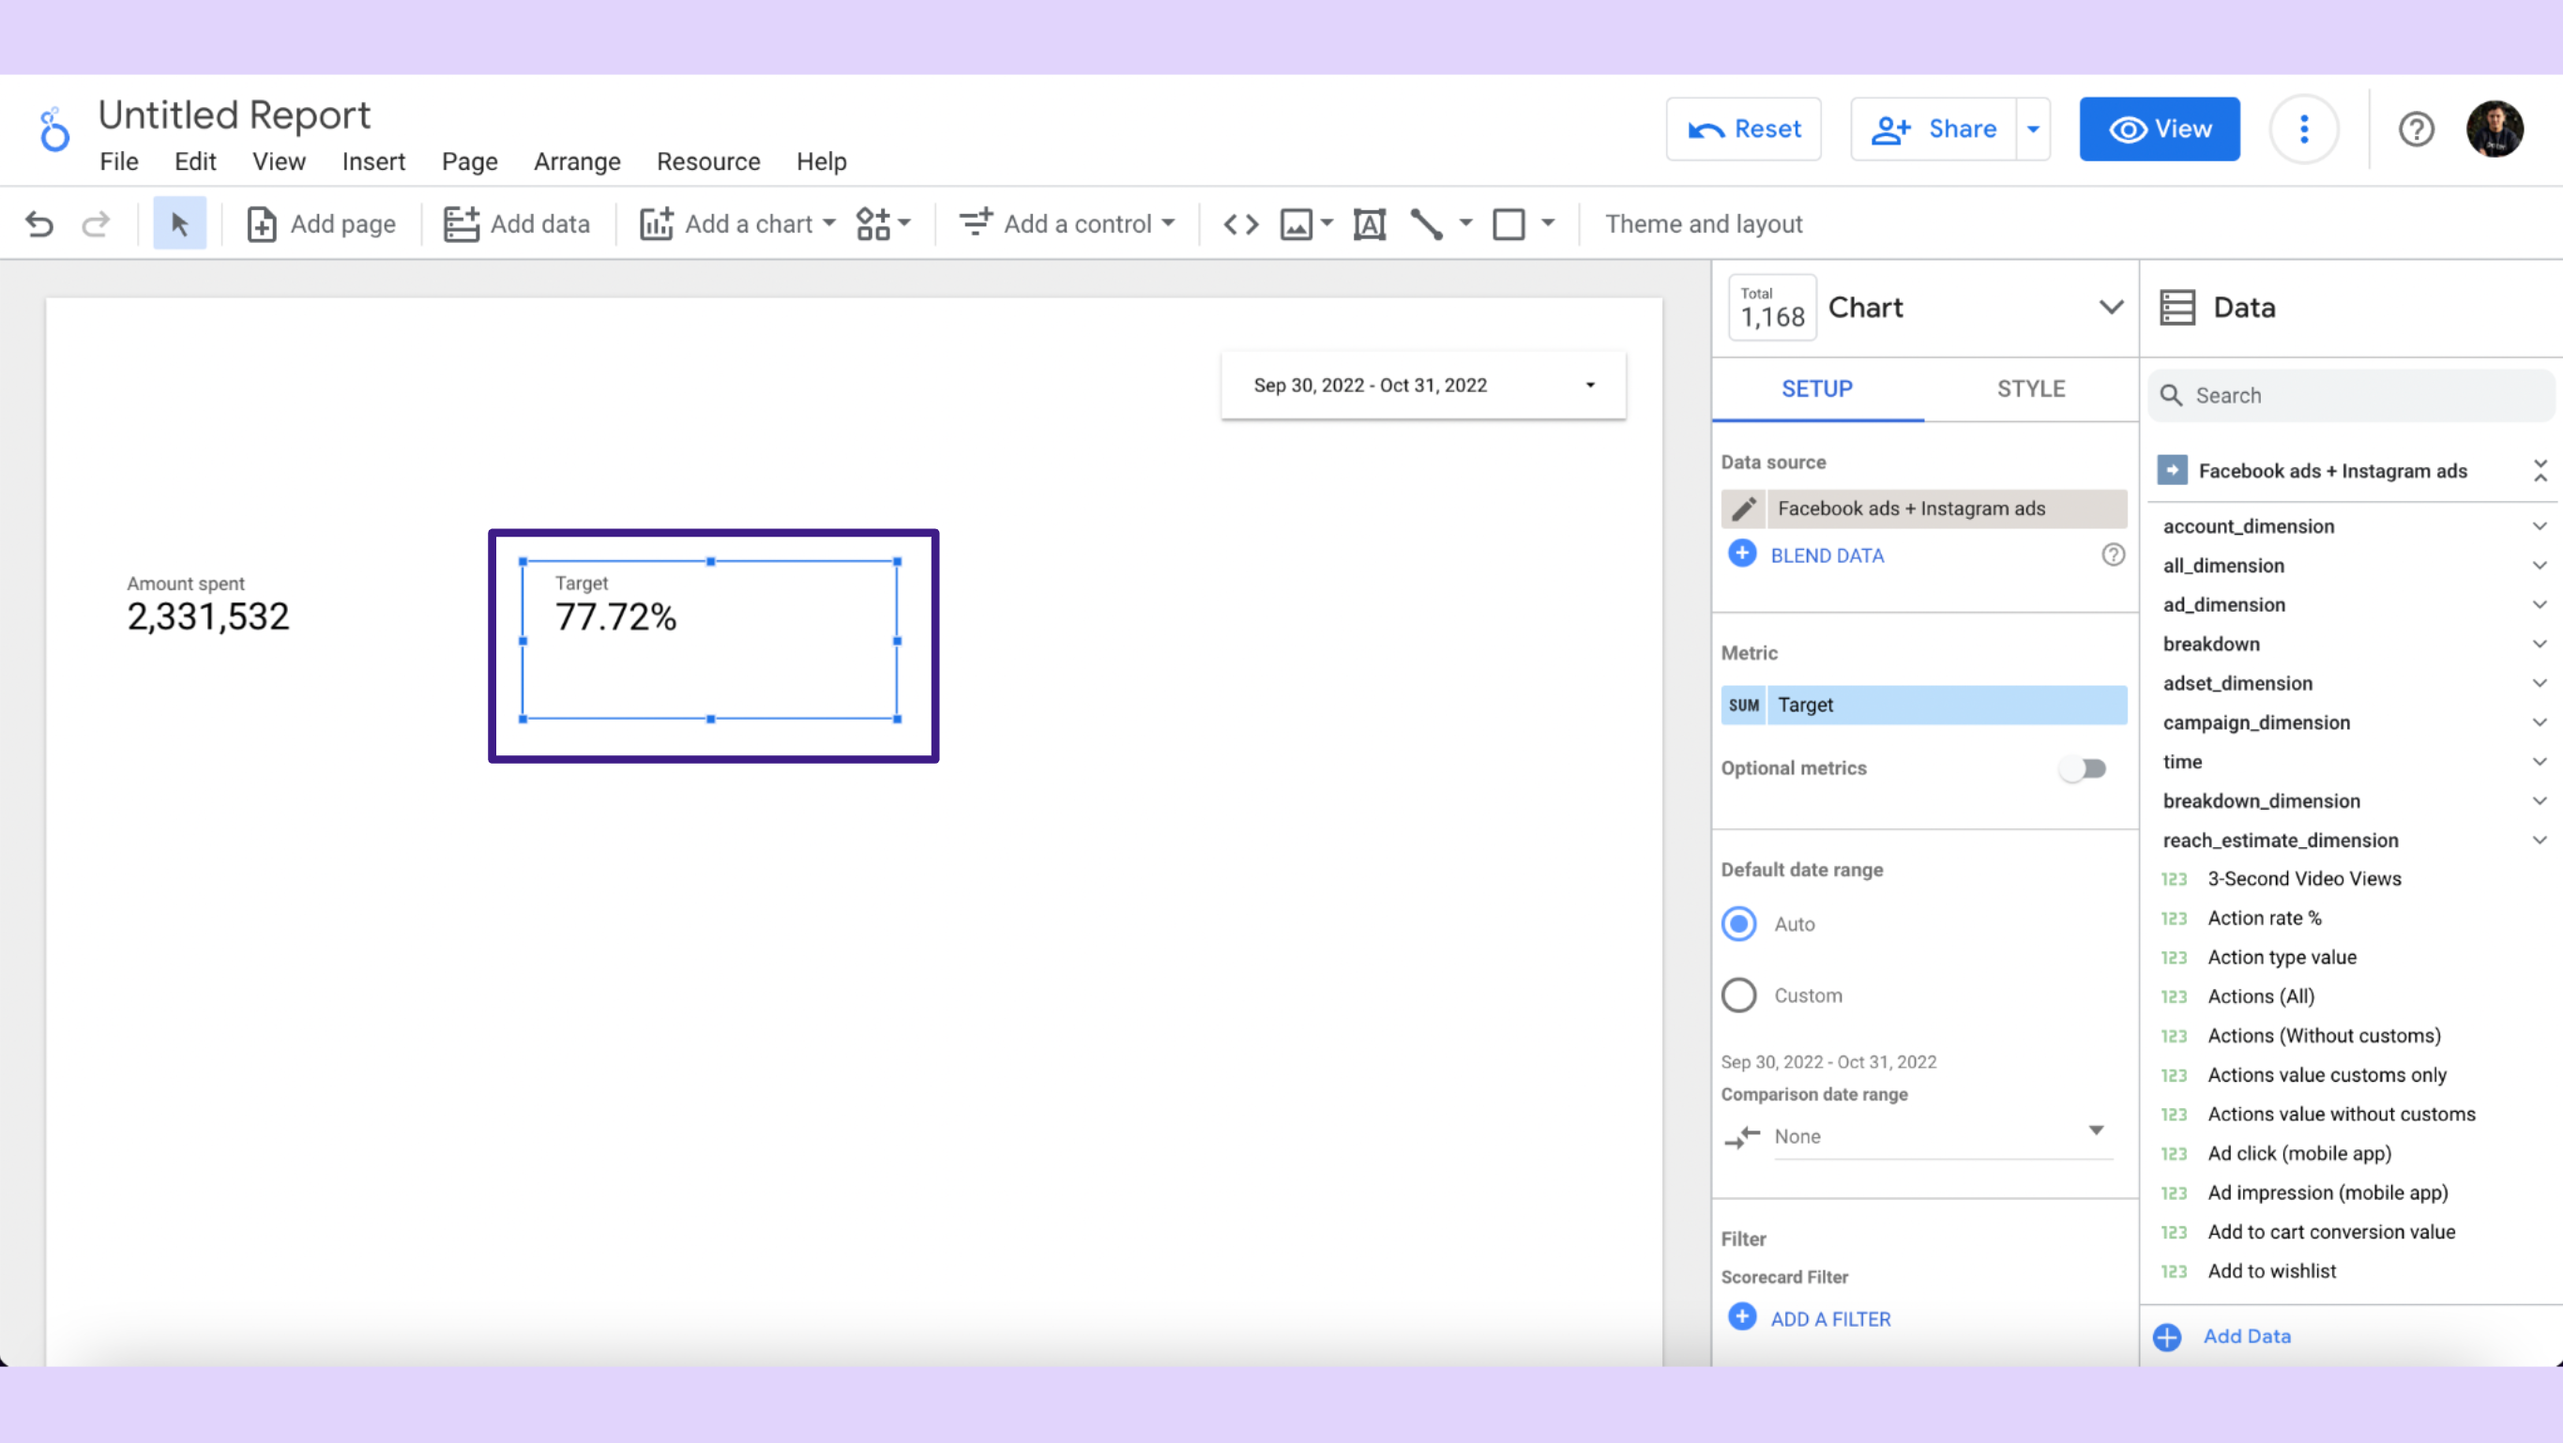Click the redo arrow icon
The image size is (2563, 1443).
click(x=96, y=224)
